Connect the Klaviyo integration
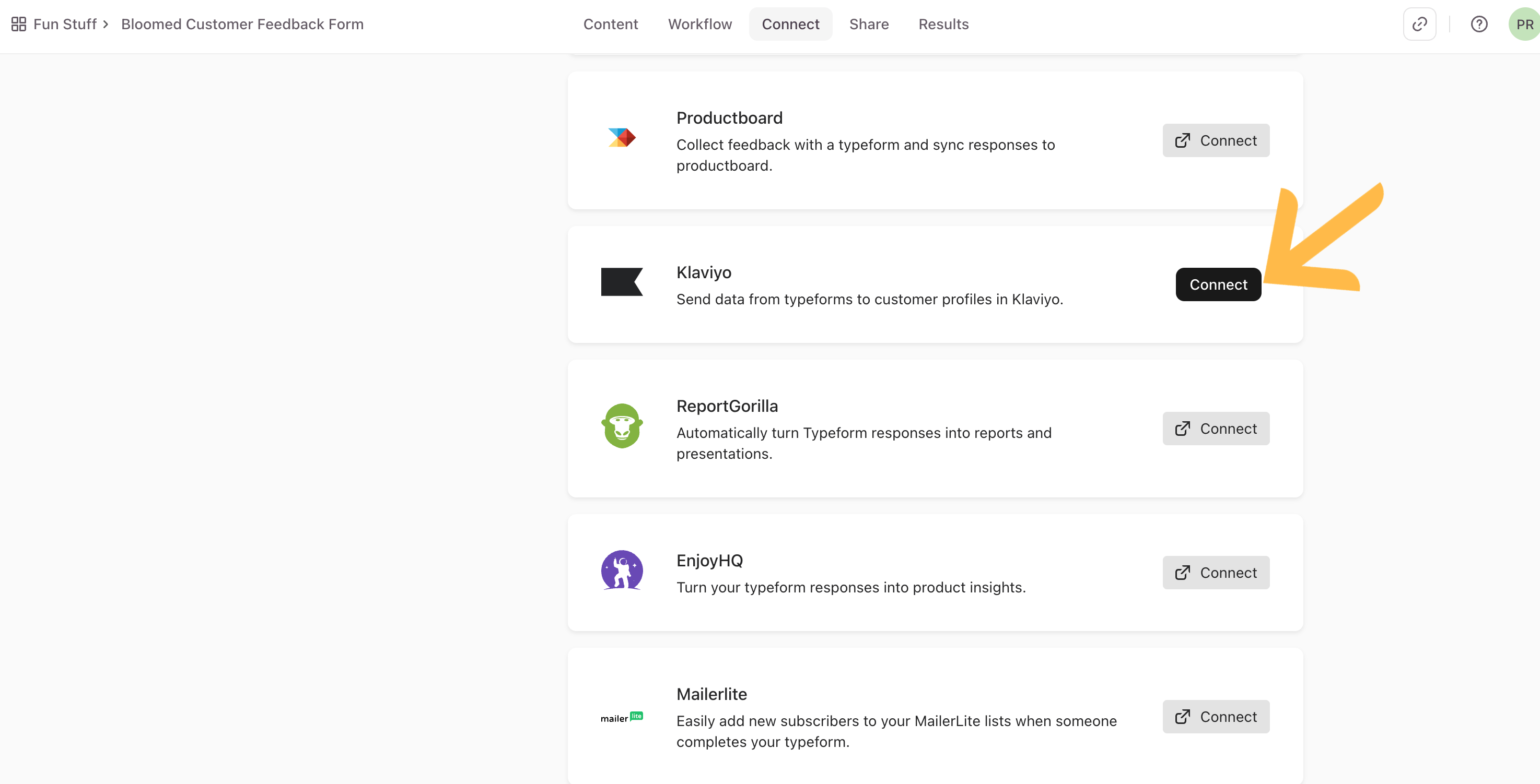Viewport: 1540px width, 784px height. tap(1218, 284)
